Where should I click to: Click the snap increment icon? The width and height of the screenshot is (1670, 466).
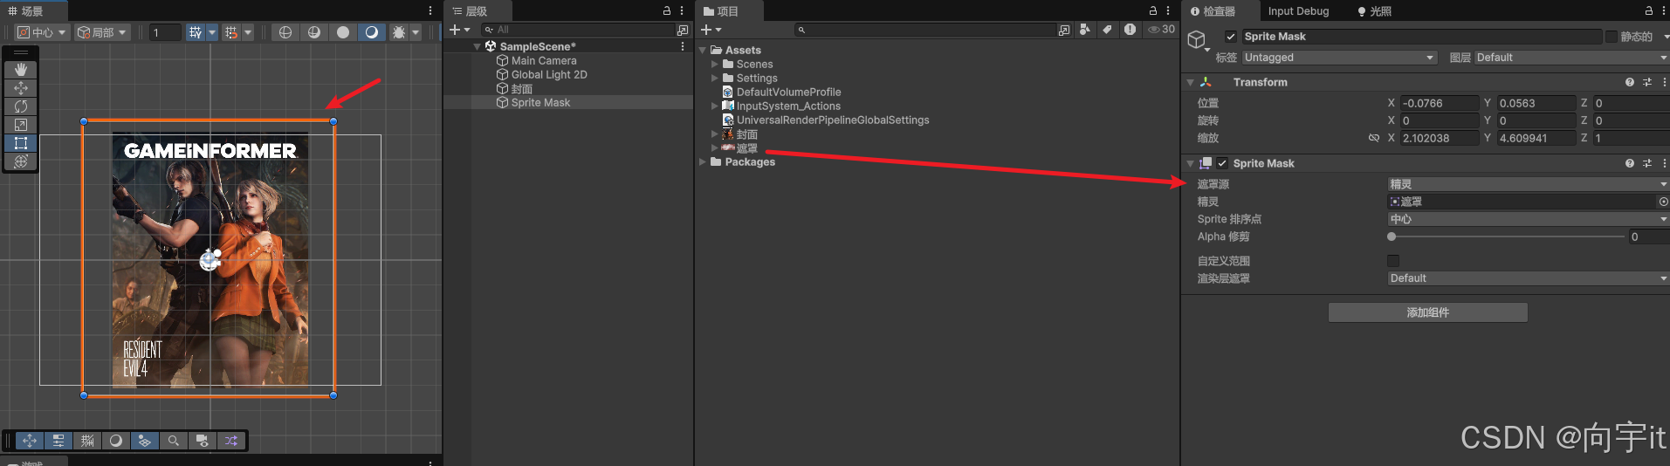pyautogui.click(x=231, y=32)
